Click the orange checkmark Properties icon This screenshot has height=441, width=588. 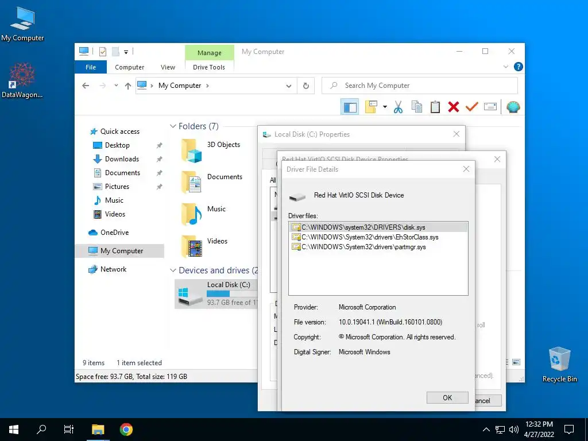(472, 107)
